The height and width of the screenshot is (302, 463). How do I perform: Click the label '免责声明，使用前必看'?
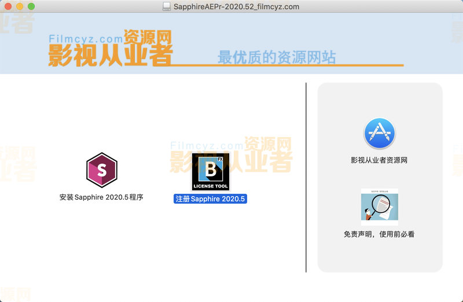click(x=379, y=234)
